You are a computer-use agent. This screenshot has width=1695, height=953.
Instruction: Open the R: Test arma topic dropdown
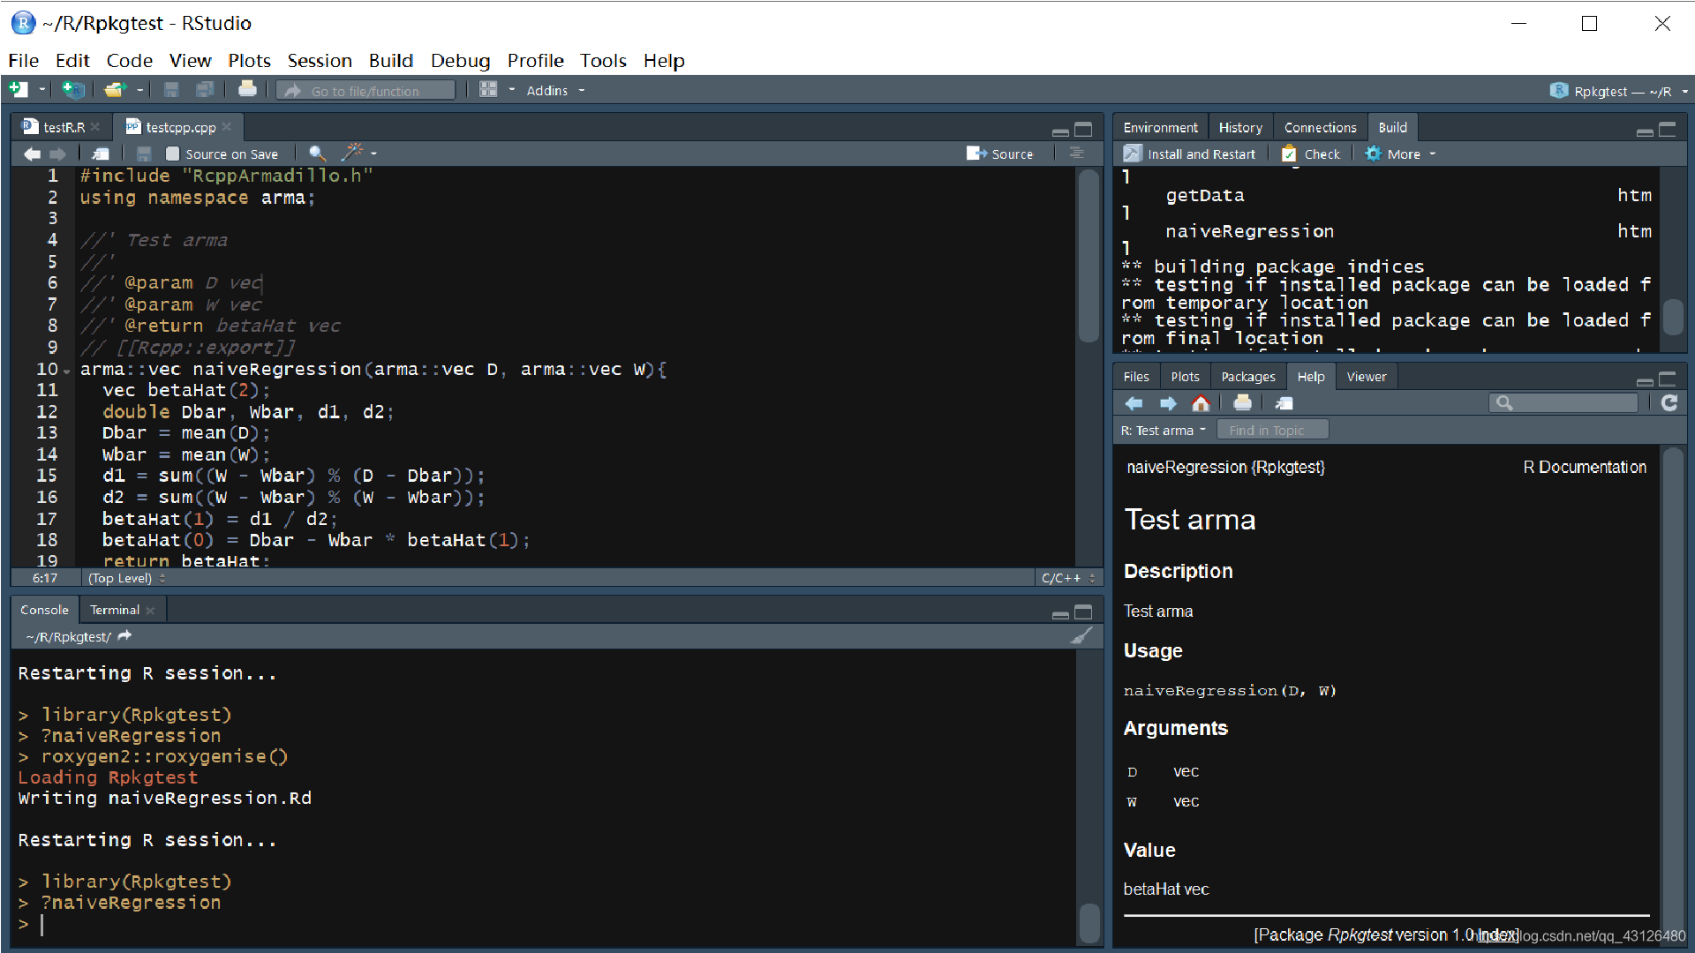(1163, 431)
